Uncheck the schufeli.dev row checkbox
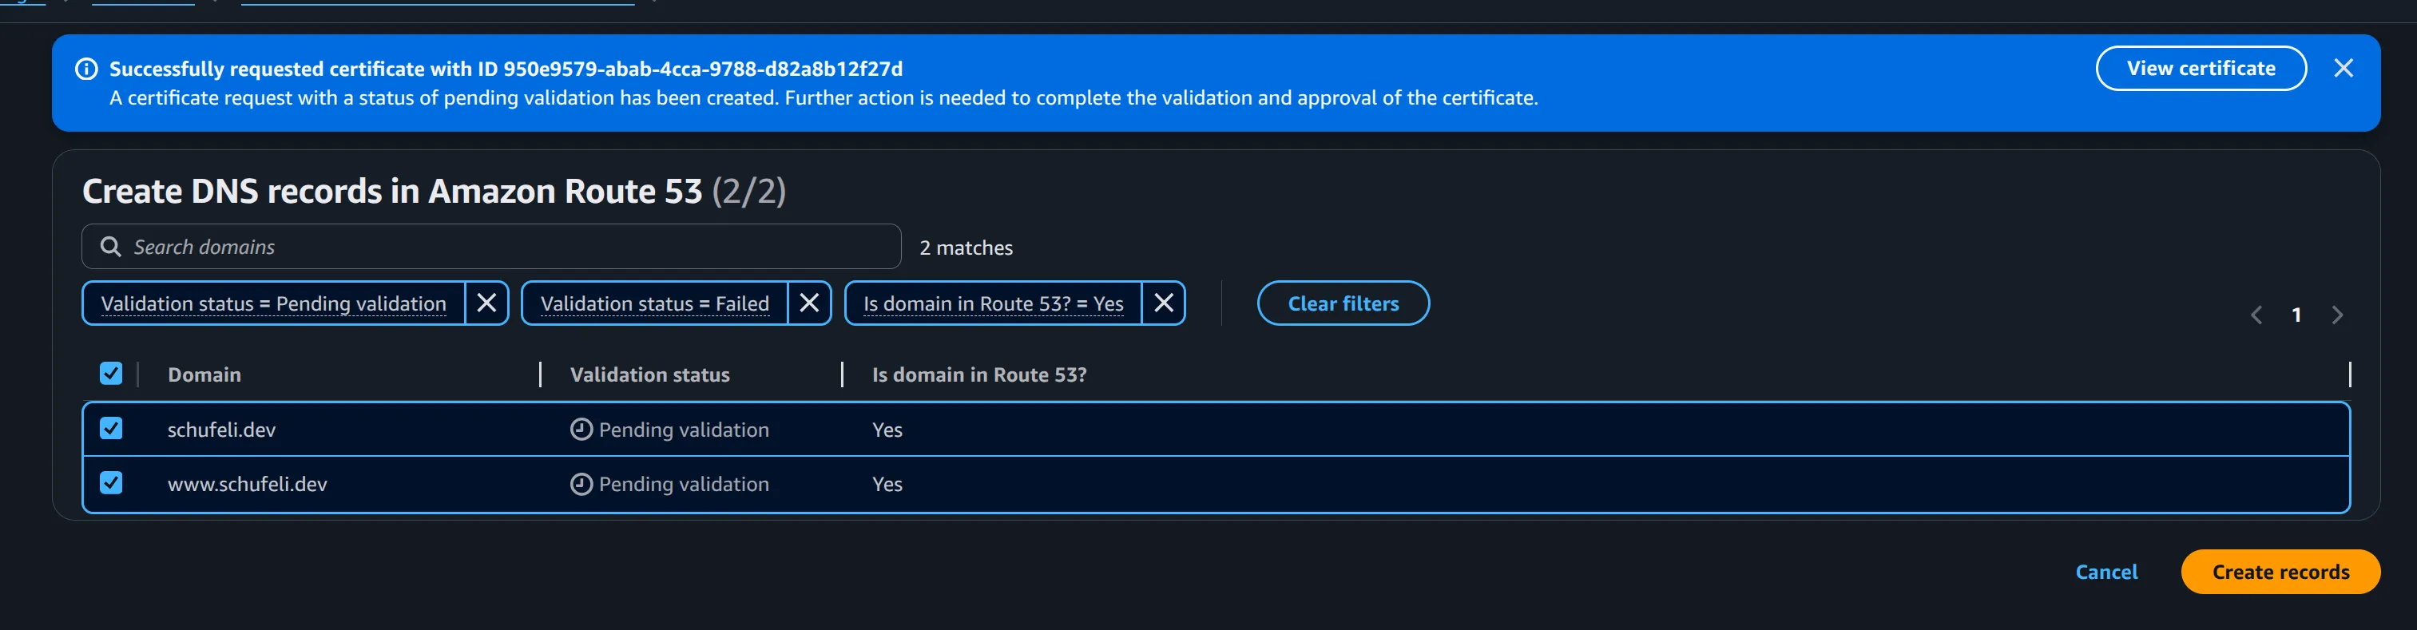 click(x=111, y=429)
